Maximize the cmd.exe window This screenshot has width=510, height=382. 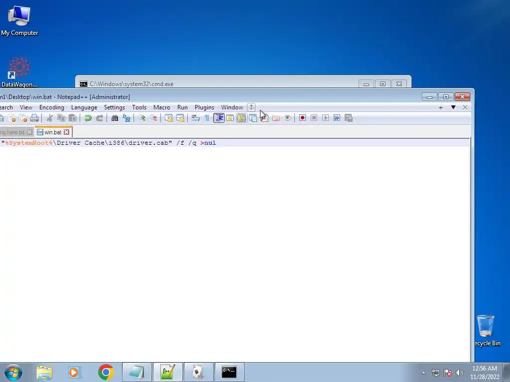(382, 84)
